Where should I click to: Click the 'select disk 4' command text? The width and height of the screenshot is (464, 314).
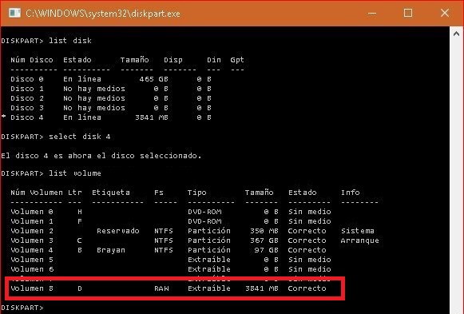coord(80,137)
